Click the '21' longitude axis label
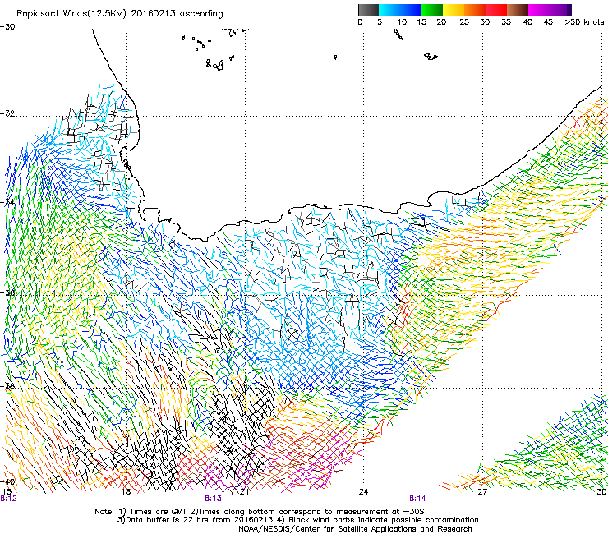 [x=244, y=492]
